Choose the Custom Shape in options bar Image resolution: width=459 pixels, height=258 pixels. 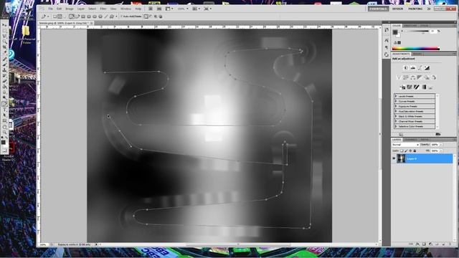(112, 16)
